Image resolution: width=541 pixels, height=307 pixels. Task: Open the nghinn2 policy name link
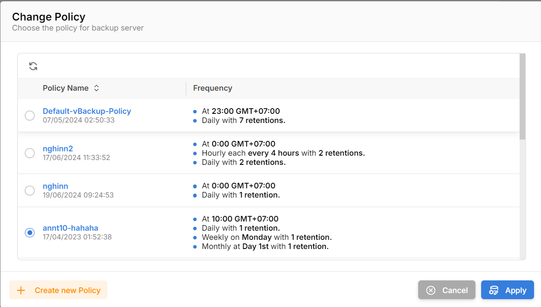pyautogui.click(x=58, y=149)
